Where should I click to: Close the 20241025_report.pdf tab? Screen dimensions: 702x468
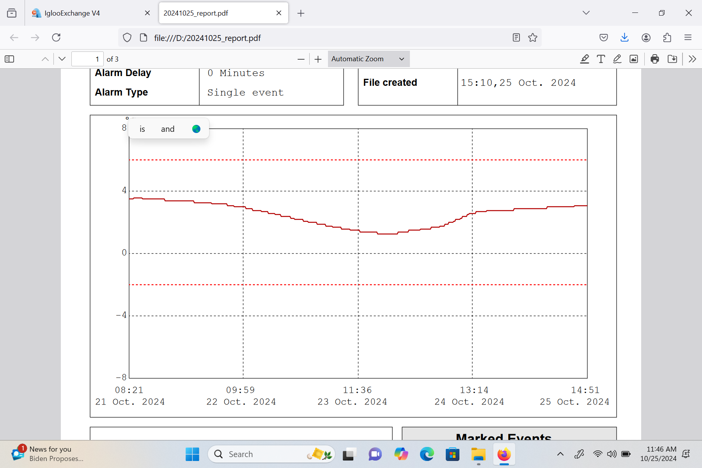click(x=279, y=13)
